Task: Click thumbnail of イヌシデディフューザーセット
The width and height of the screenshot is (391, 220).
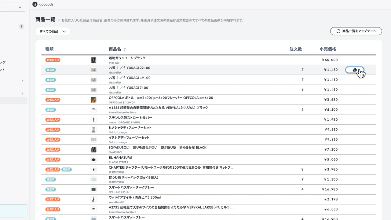Action: click(93, 140)
